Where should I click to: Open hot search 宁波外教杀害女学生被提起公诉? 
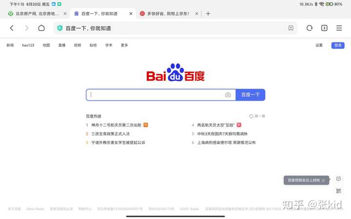(118, 143)
